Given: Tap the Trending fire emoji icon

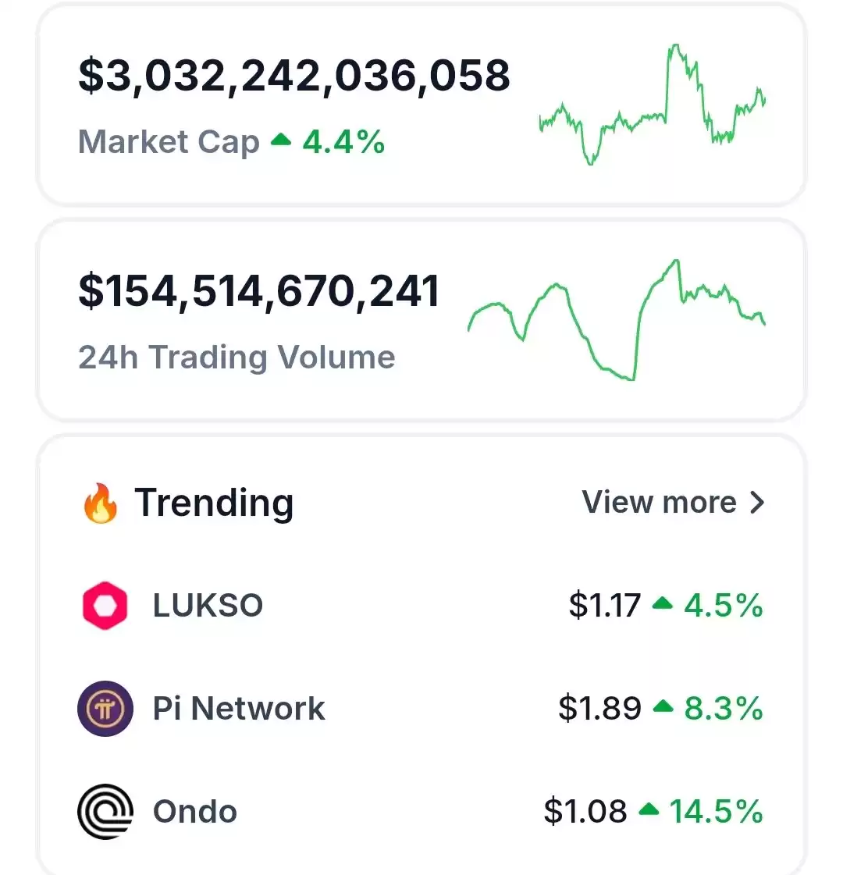Looking at the screenshot, I should (x=101, y=503).
